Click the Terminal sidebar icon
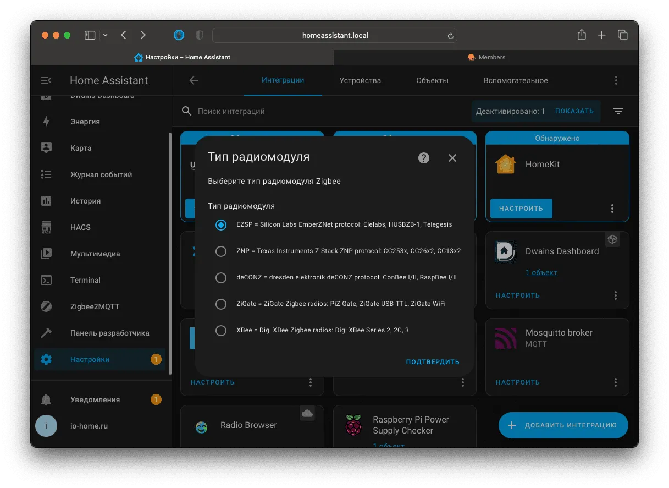Screen dimensions: 669x488 tap(46, 280)
